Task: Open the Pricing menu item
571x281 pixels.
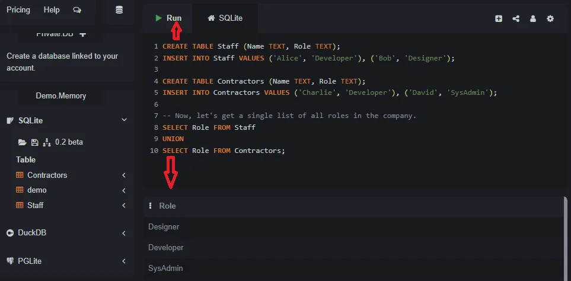Action: [18, 10]
